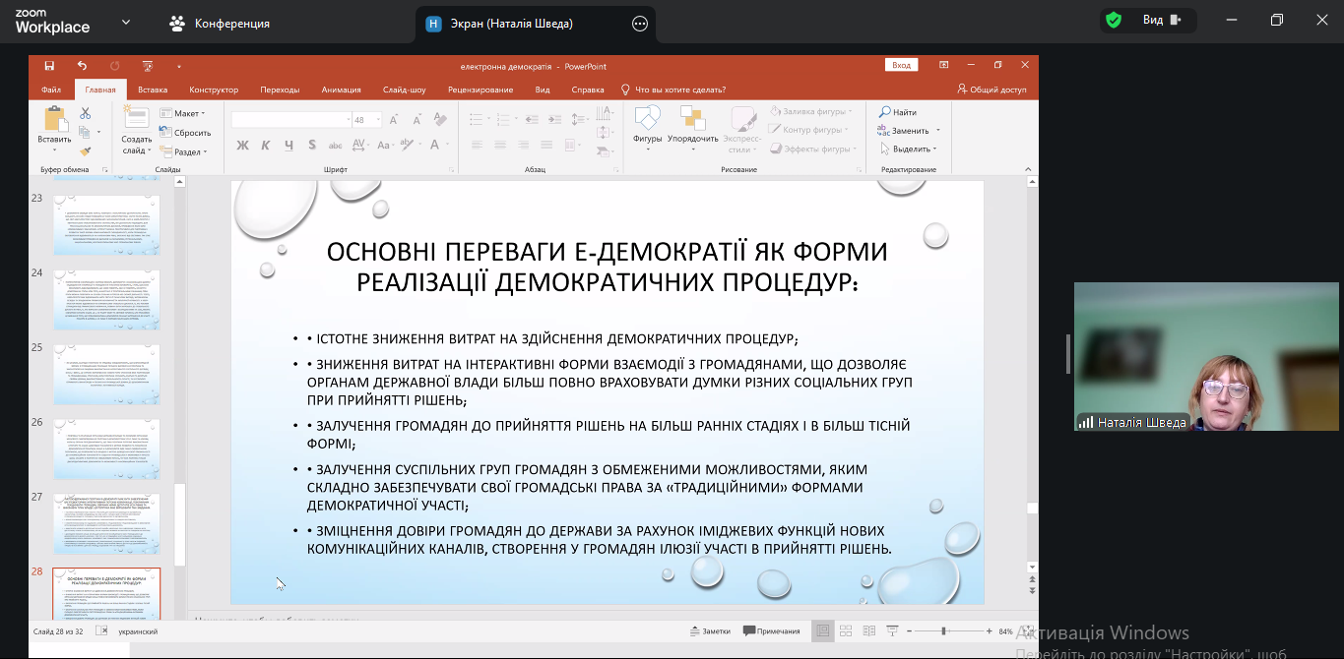Toggle normal view button in status bar
Viewport: 1344px width, 659px height.
[822, 630]
